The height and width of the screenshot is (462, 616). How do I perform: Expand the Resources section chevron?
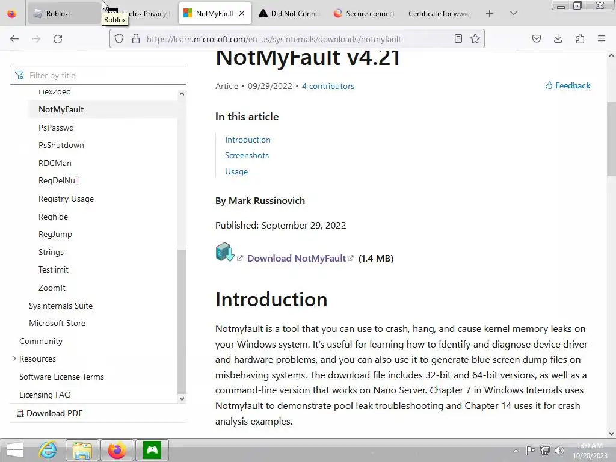coord(14,359)
